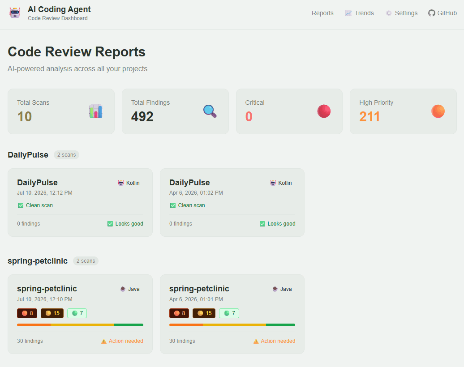Click Kotlin icon on Apr 6 DailyPulse card

click(273, 183)
